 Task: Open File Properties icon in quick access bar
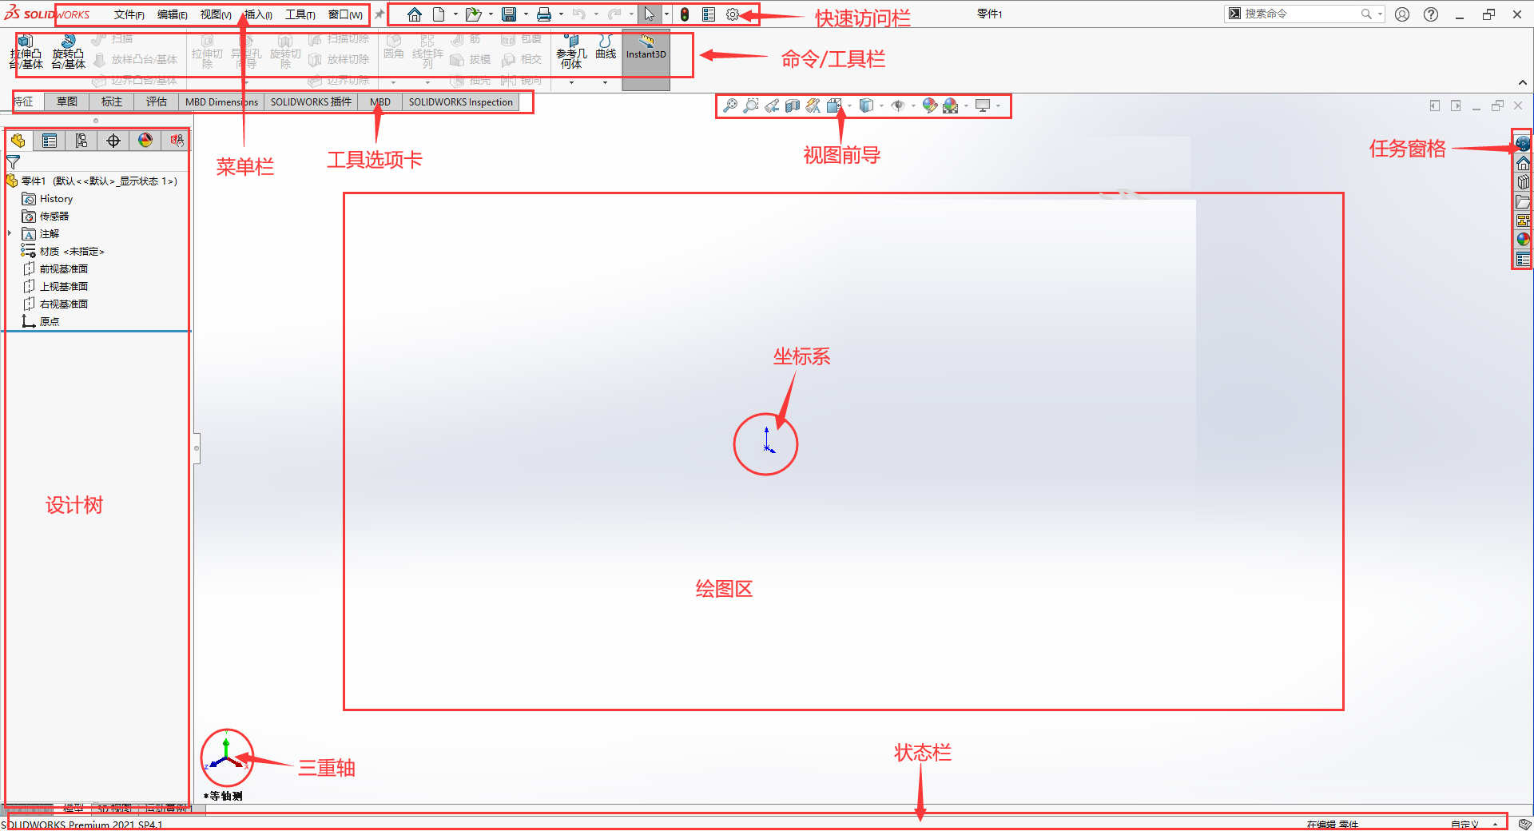709,14
